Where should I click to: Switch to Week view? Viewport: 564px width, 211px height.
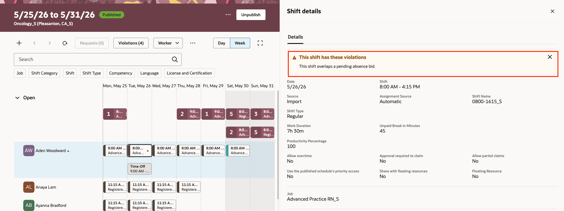(x=240, y=43)
